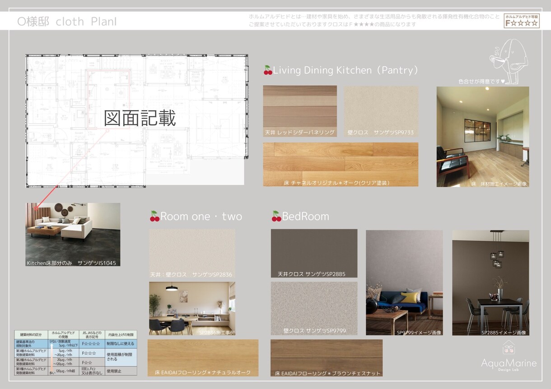Viewport: 551px width, 389px height.
Task: Click the table cell 建築基準法の規制対象外
Action: [x=31, y=344]
